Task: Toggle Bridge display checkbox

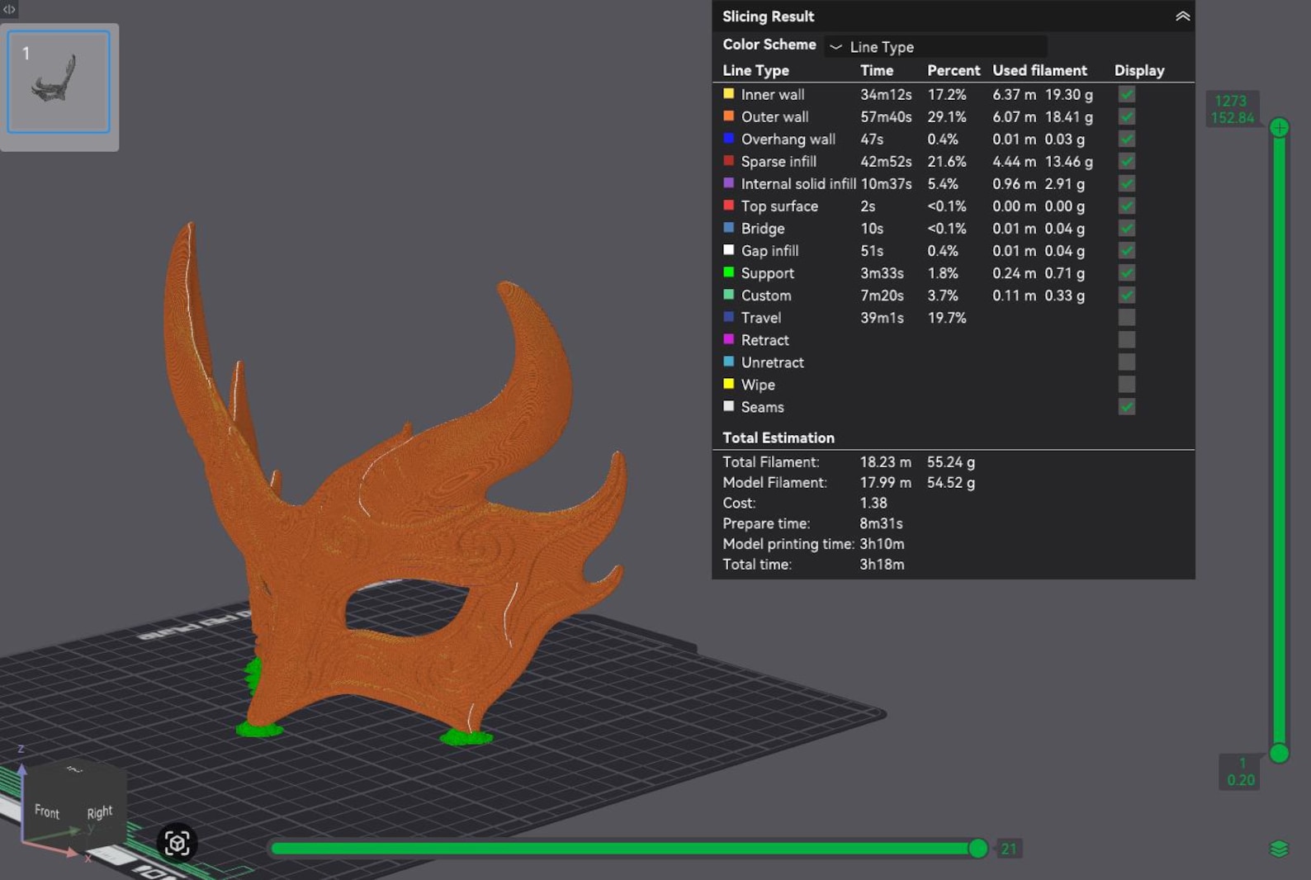Action: click(1126, 228)
